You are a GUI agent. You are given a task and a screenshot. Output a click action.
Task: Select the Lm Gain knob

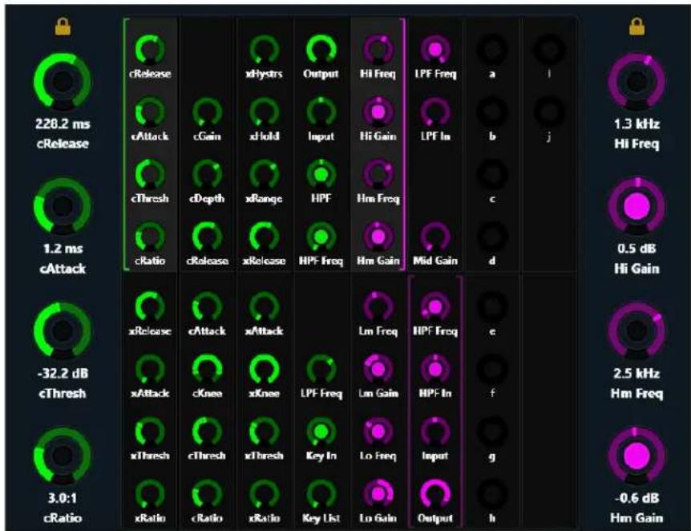[378, 370]
